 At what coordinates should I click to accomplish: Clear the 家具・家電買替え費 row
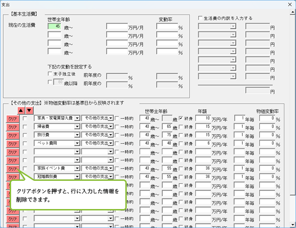tap(12, 119)
